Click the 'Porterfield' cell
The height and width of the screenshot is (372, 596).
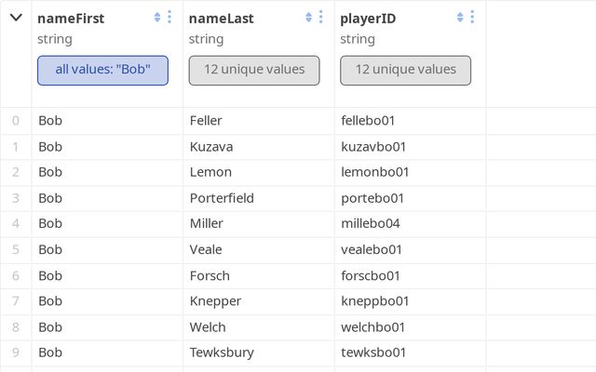[x=222, y=198]
